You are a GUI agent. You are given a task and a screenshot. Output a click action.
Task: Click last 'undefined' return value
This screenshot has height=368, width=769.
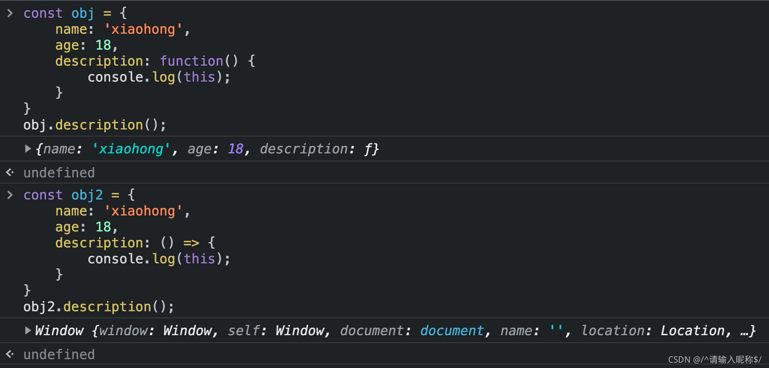(x=59, y=355)
